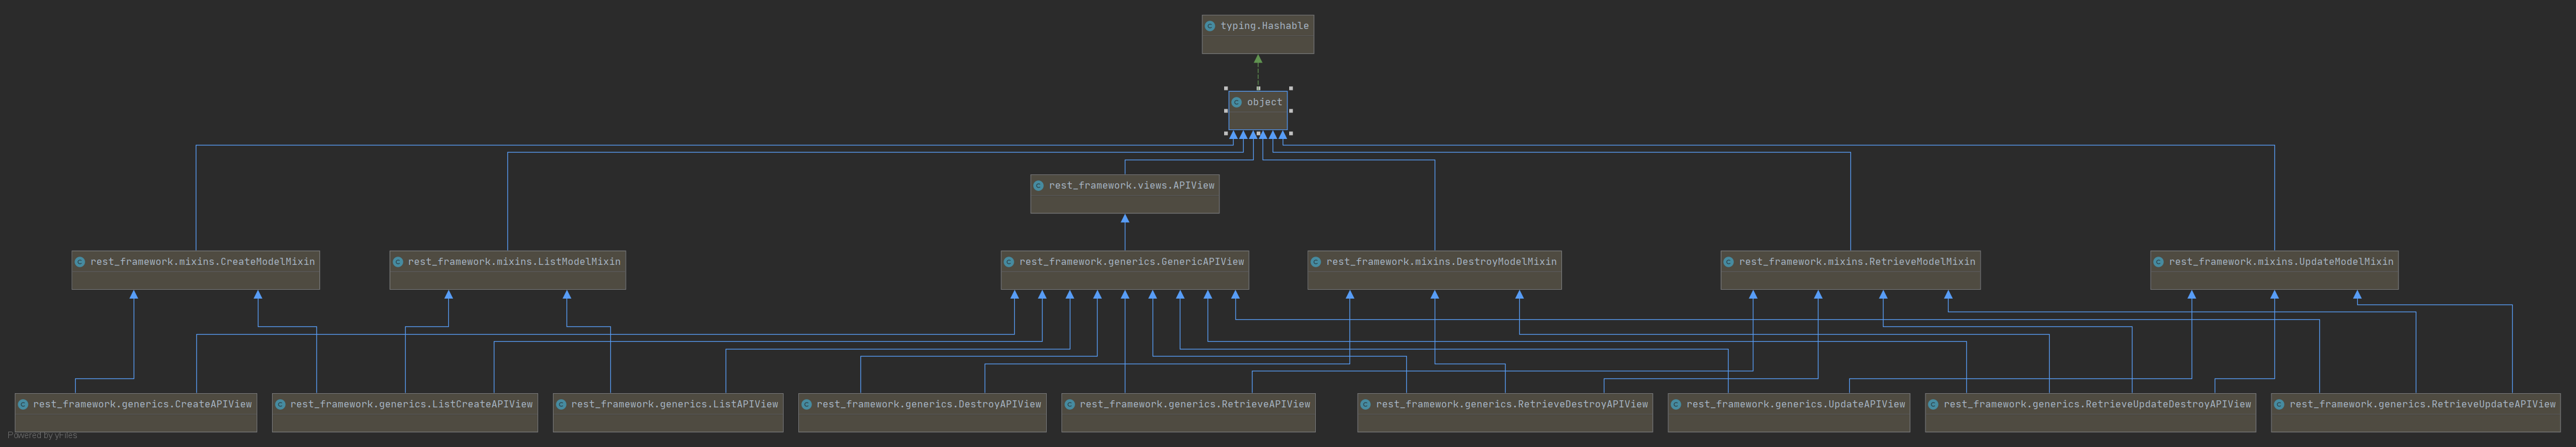
Task: Click the DestroyModelMixin class icon
Action: (x=1316, y=262)
